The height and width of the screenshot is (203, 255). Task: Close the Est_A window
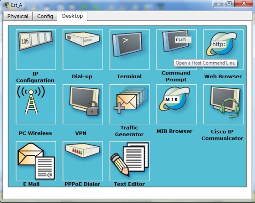coord(243,4)
